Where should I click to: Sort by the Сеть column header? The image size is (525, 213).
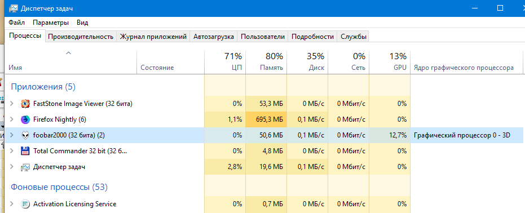tap(348, 62)
